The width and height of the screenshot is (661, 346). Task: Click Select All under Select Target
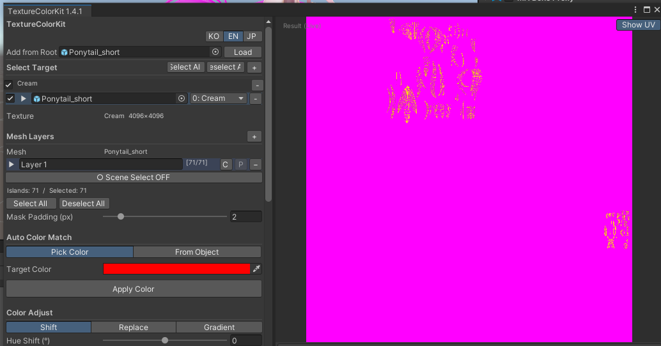click(186, 67)
